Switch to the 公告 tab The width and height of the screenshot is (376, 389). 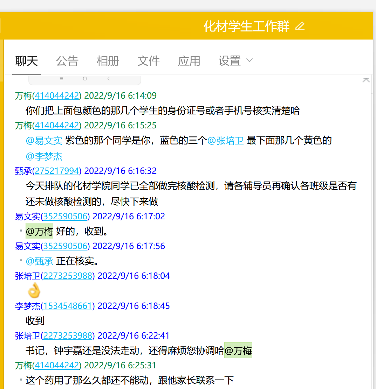pyautogui.click(x=67, y=61)
